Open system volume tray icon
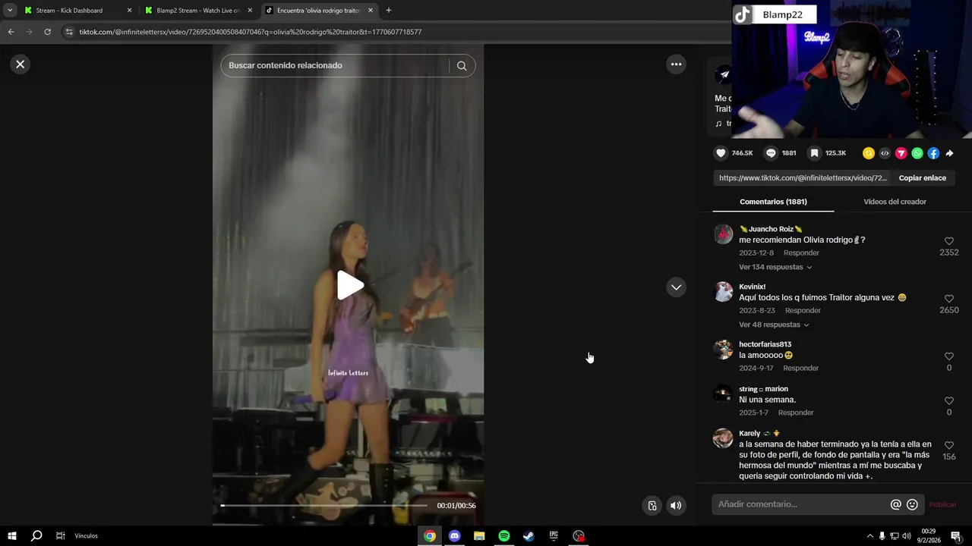Screen dimensions: 972x546 [x=906, y=536]
